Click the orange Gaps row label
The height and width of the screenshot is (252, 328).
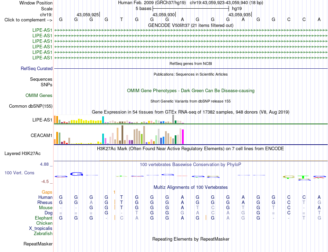click(47, 192)
